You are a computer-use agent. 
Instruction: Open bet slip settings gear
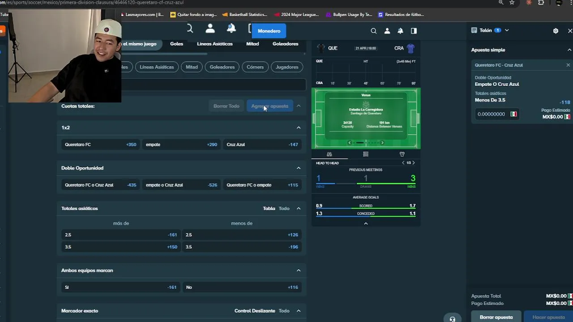click(x=556, y=31)
